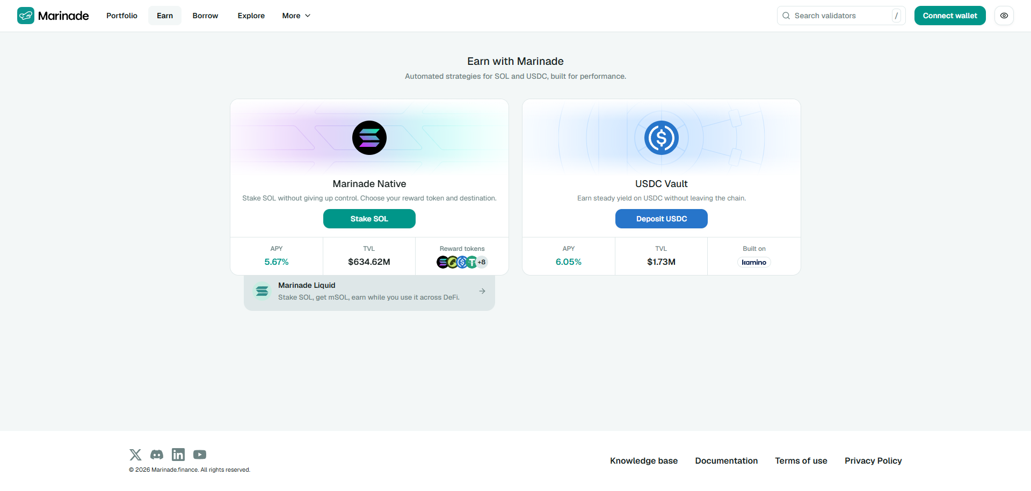The width and height of the screenshot is (1031, 491).
Task: Click the Stake SOL without giving up control text
Action: click(x=369, y=198)
